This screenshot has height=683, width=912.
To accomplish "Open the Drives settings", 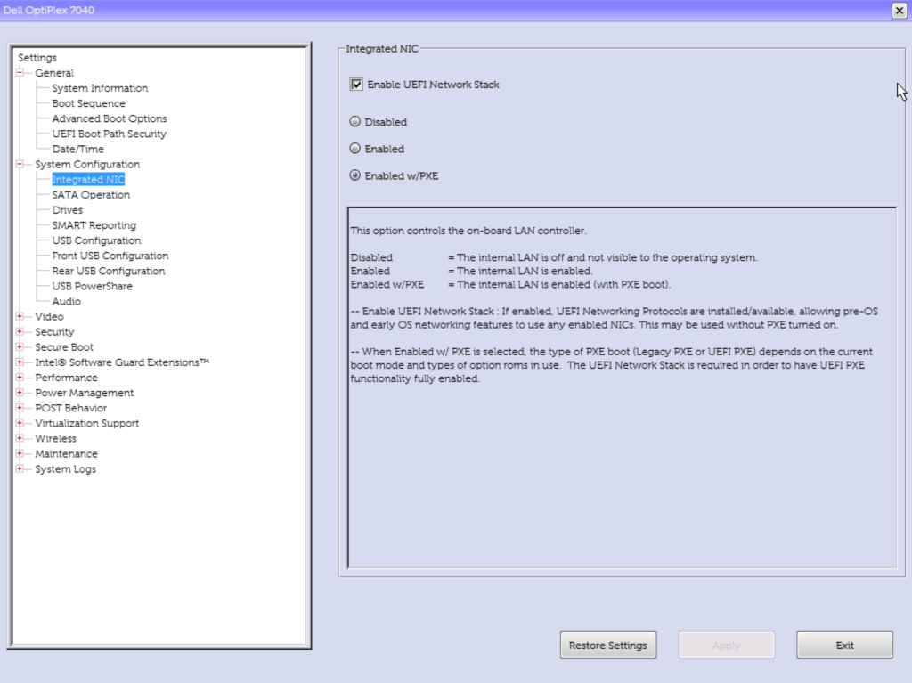I will [x=68, y=210].
